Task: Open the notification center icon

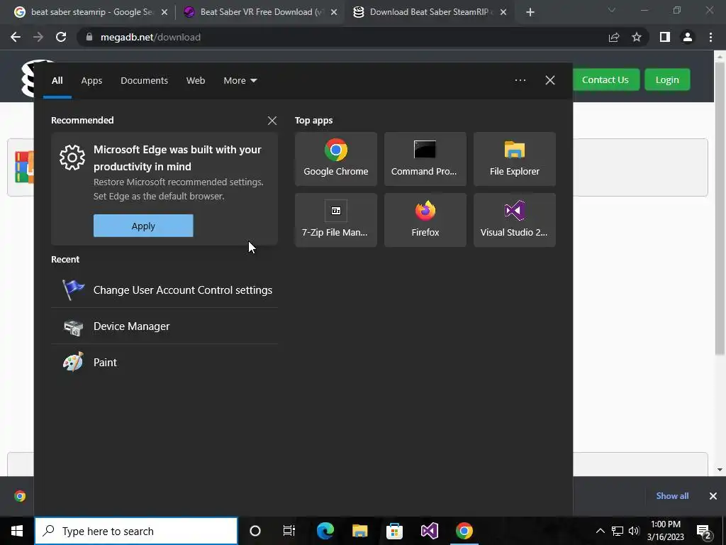Action: [704, 531]
